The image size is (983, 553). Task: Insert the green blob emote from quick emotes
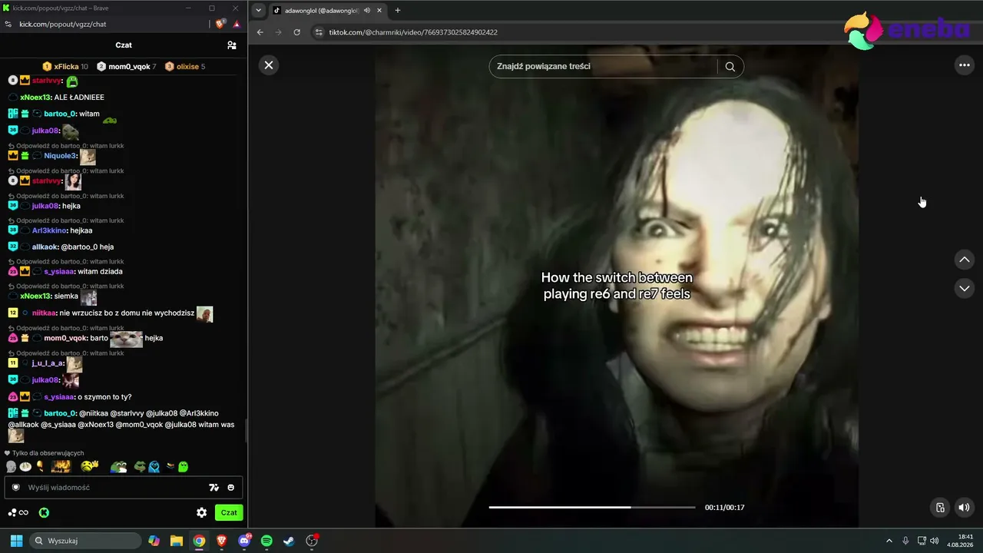point(183,466)
